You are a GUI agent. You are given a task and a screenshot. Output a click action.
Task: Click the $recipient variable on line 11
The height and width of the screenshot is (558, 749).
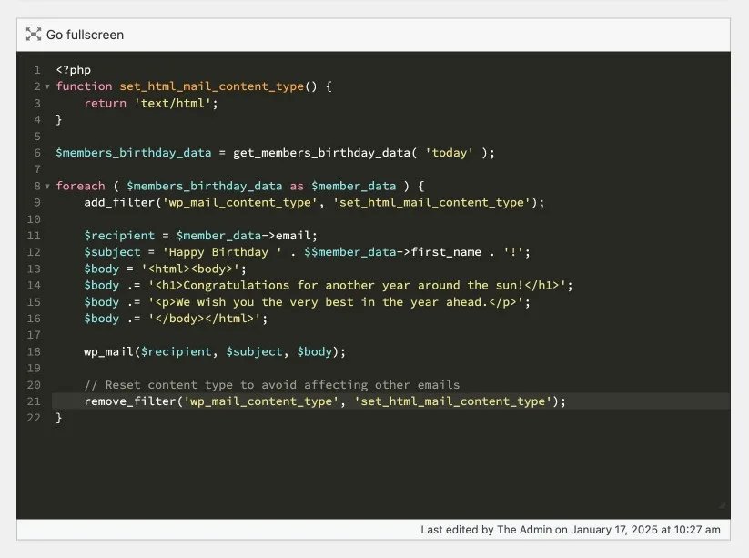119,236
